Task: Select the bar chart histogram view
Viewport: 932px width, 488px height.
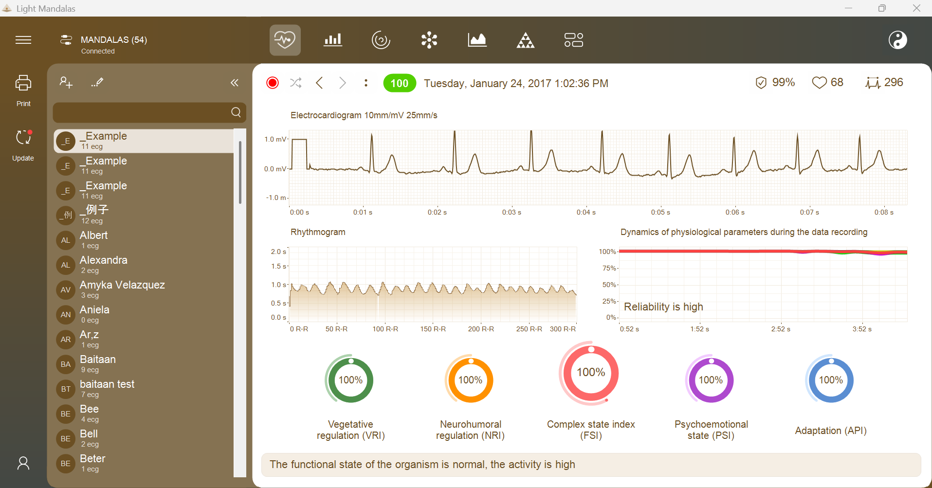Action: point(333,40)
